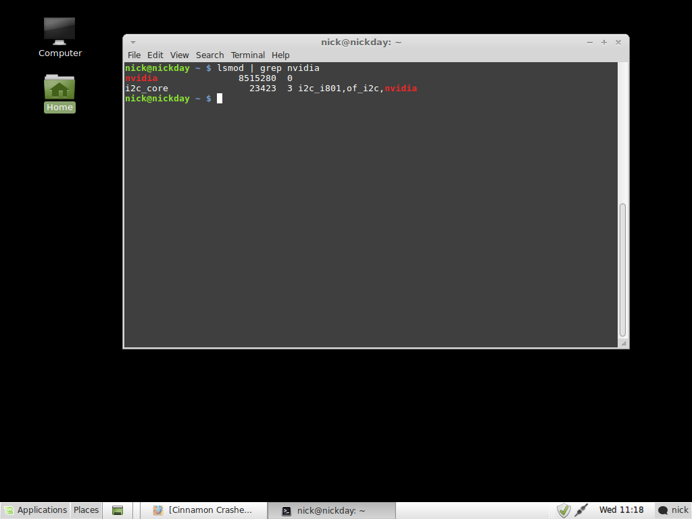Click the lsmod | grep nvidia command text
The height and width of the screenshot is (519, 692).
pyautogui.click(x=268, y=68)
